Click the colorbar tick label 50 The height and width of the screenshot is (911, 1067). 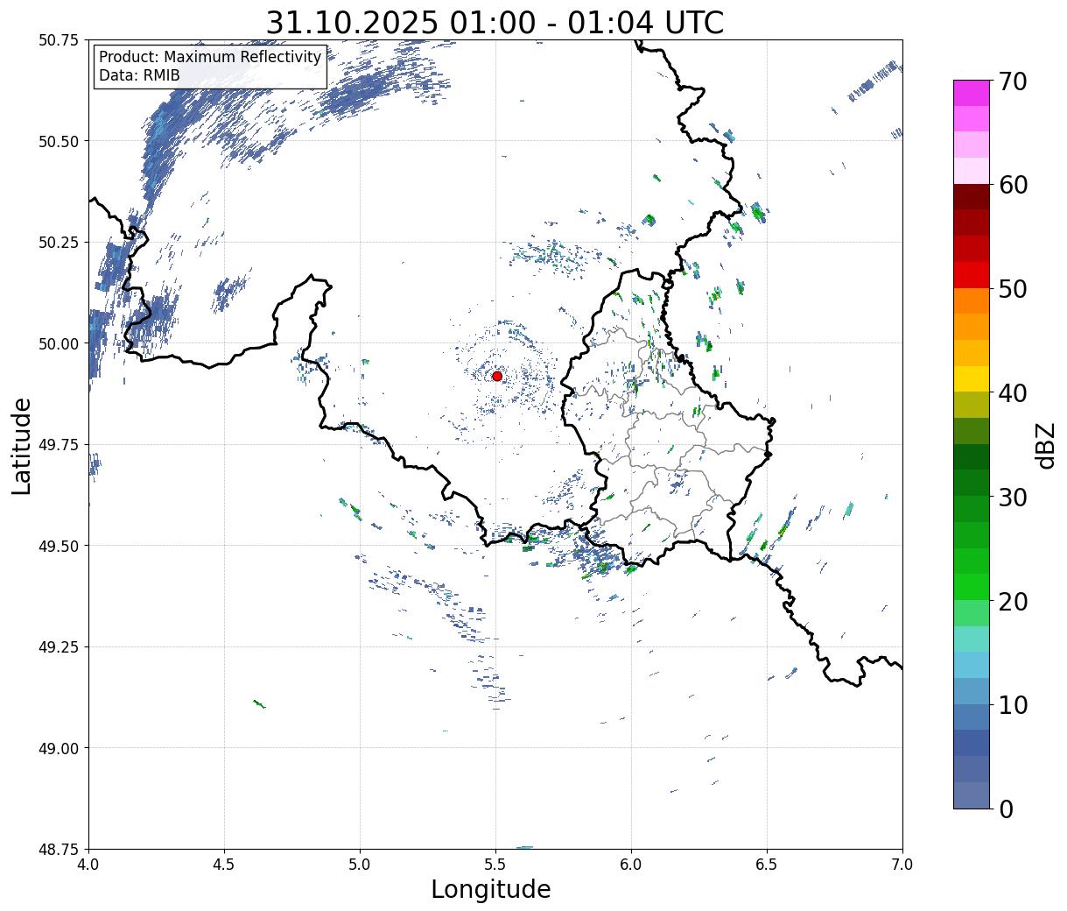click(x=1013, y=289)
